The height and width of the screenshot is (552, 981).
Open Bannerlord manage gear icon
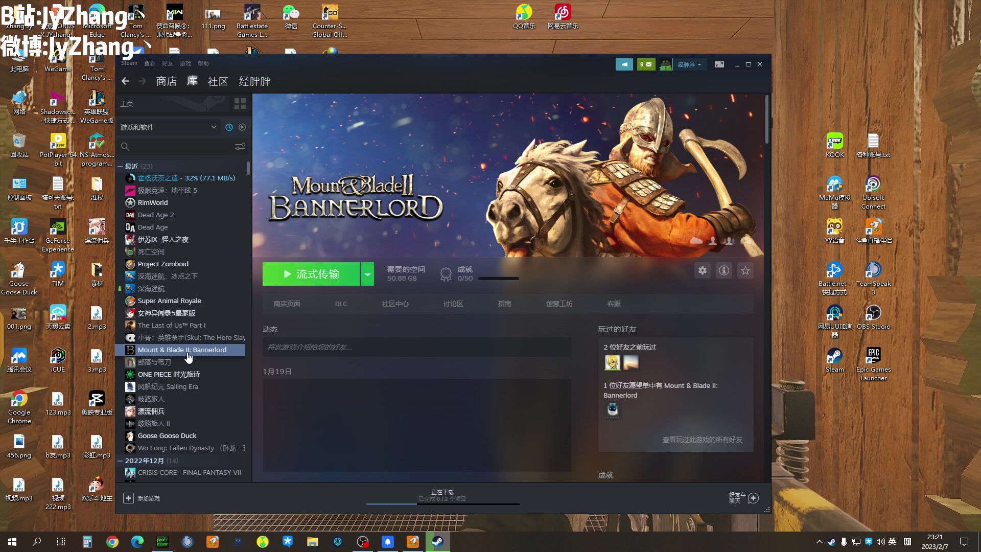(x=703, y=270)
